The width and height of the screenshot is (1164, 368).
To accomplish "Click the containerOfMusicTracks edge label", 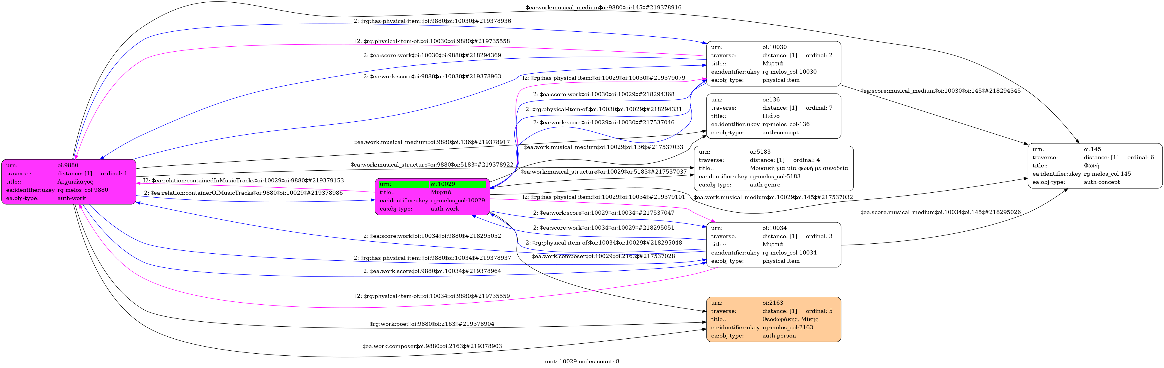I will pyautogui.click(x=243, y=193).
